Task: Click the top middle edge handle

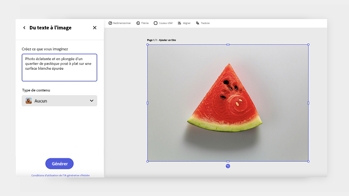Action: (x=228, y=45)
